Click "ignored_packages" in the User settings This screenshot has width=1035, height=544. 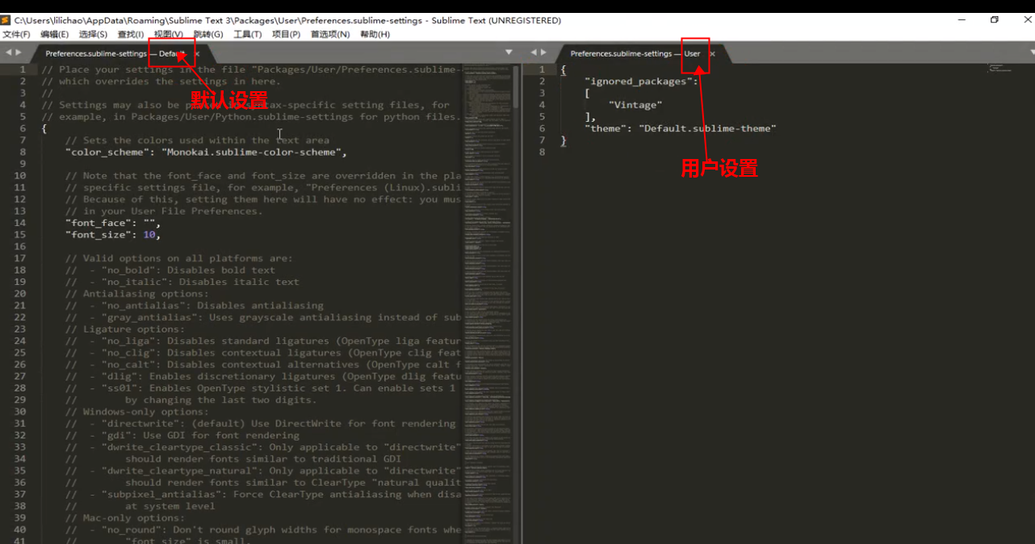click(x=638, y=82)
